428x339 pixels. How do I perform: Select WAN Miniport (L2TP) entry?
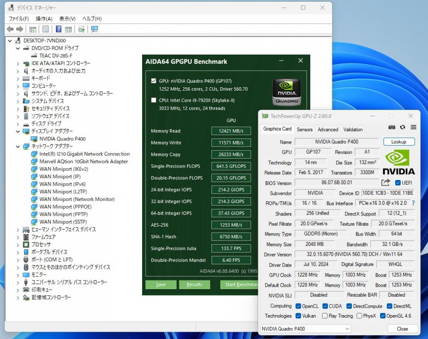coord(63,192)
